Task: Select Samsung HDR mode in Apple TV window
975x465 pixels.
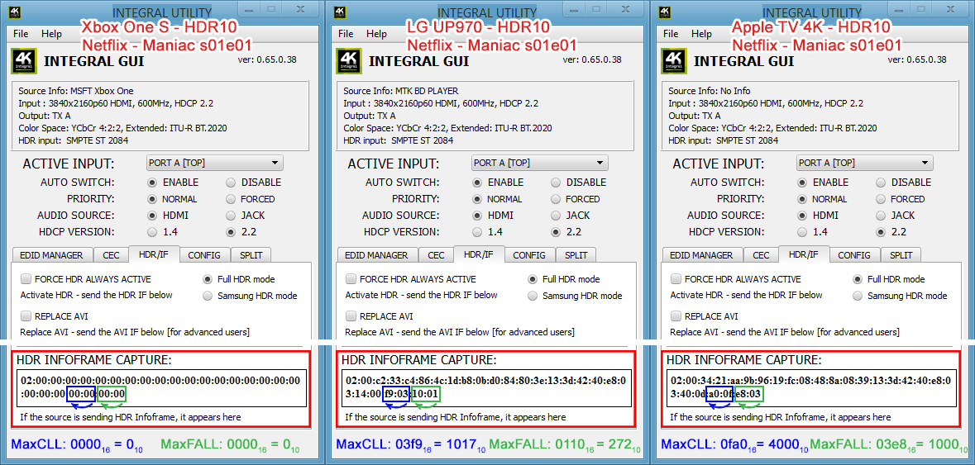Action: (x=858, y=296)
